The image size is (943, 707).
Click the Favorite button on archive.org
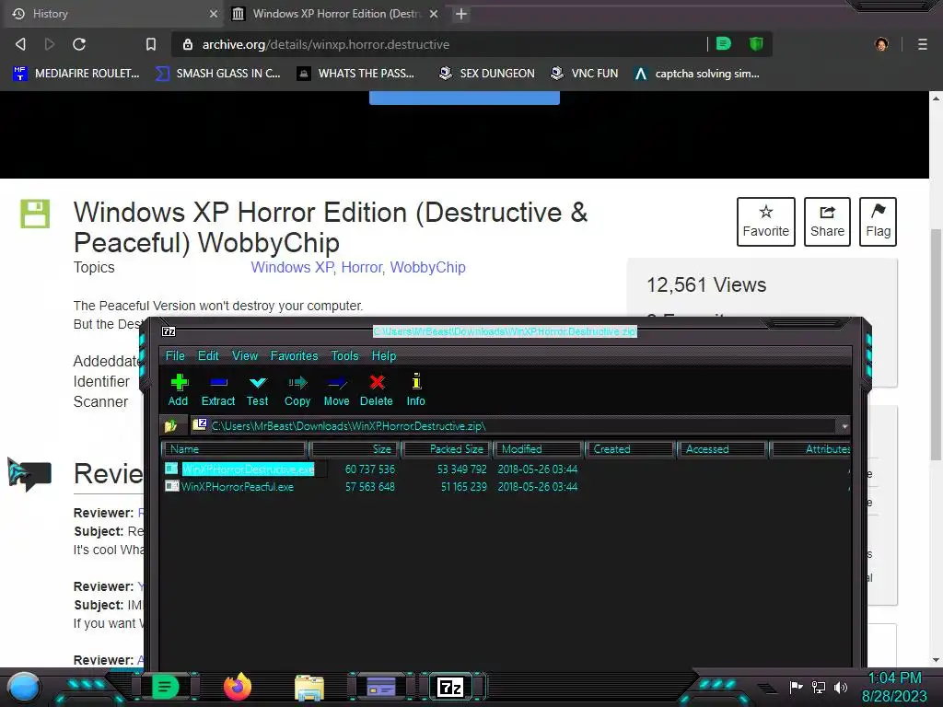coord(765,222)
